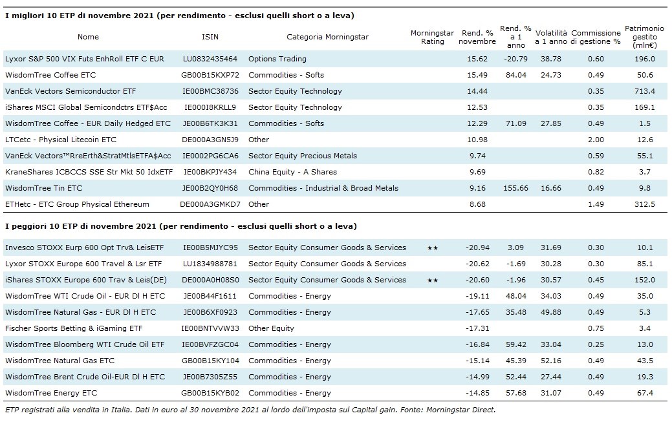
Task: Click the two-star rating for iShares STOXX Europe 600
Action: coord(432,280)
